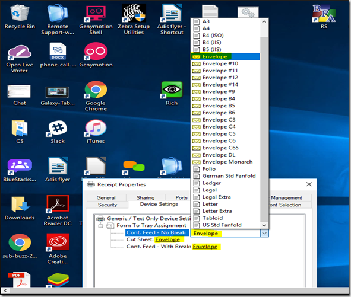This screenshot has width=351, height=297.
Task: Choose Letter in the paper size list
Action: (x=225, y=205)
